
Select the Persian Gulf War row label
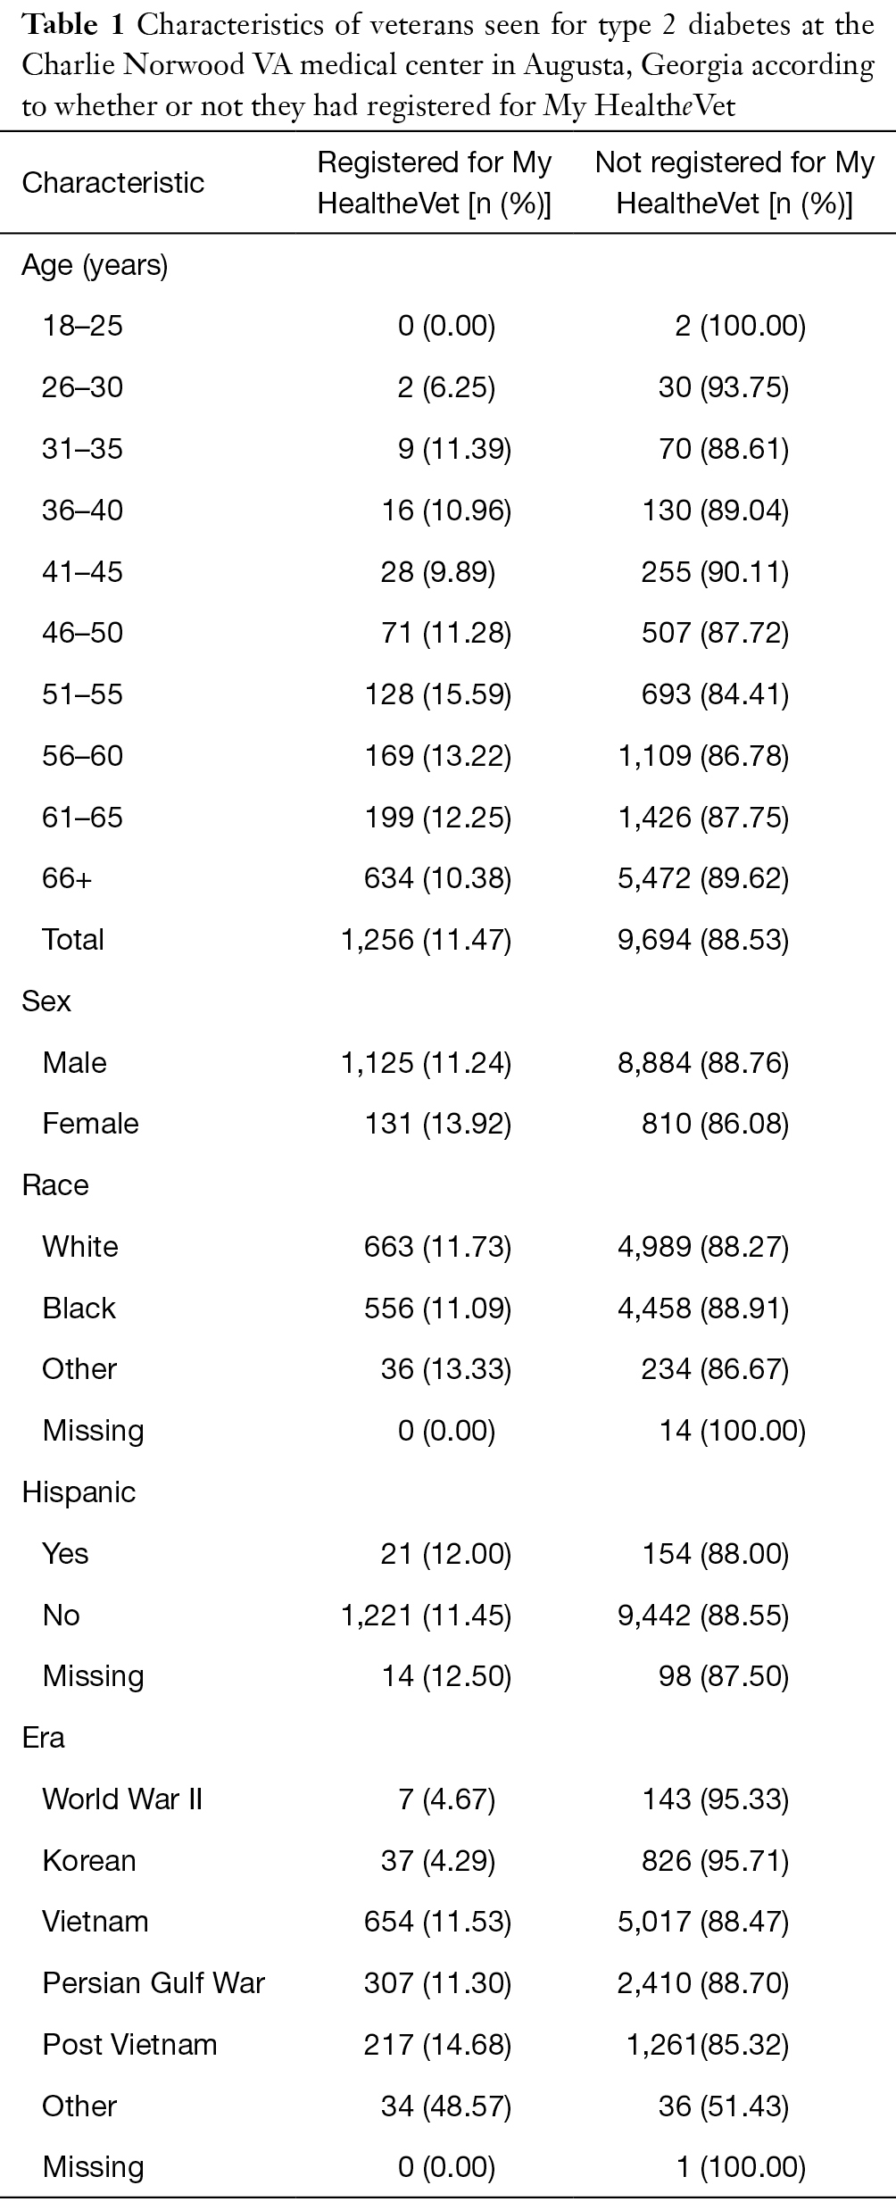153,1983
